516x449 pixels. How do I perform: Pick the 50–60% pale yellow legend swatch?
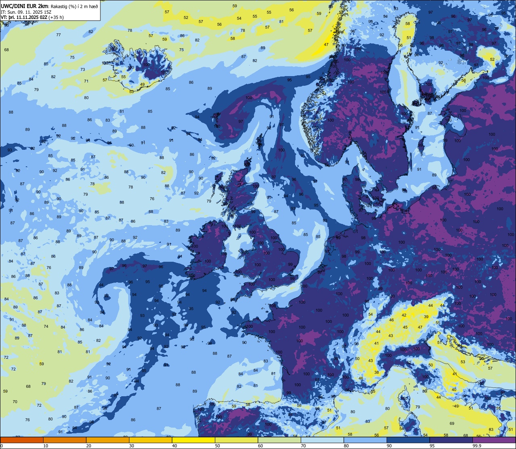(236, 440)
